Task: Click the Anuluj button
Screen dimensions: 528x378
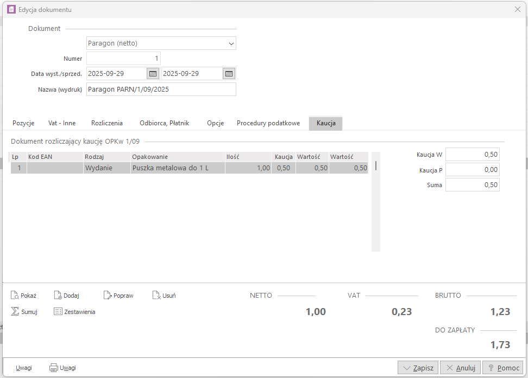Action: click(x=460, y=368)
